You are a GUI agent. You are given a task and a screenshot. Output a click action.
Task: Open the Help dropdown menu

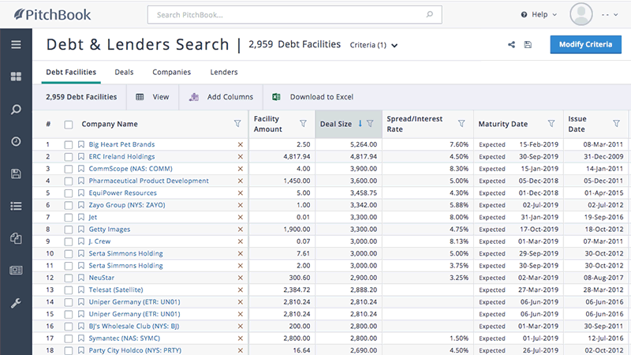(539, 14)
